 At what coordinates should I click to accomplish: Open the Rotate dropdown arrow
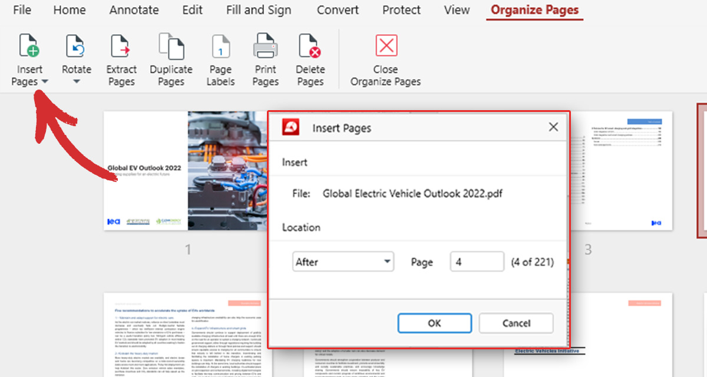tap(76, 82)
